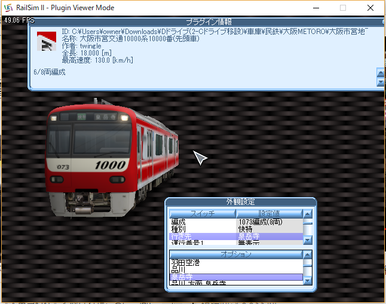Viewport: 386px width, 304px height.
Task: Click the 快特 setting value
Action: (245, 229)
